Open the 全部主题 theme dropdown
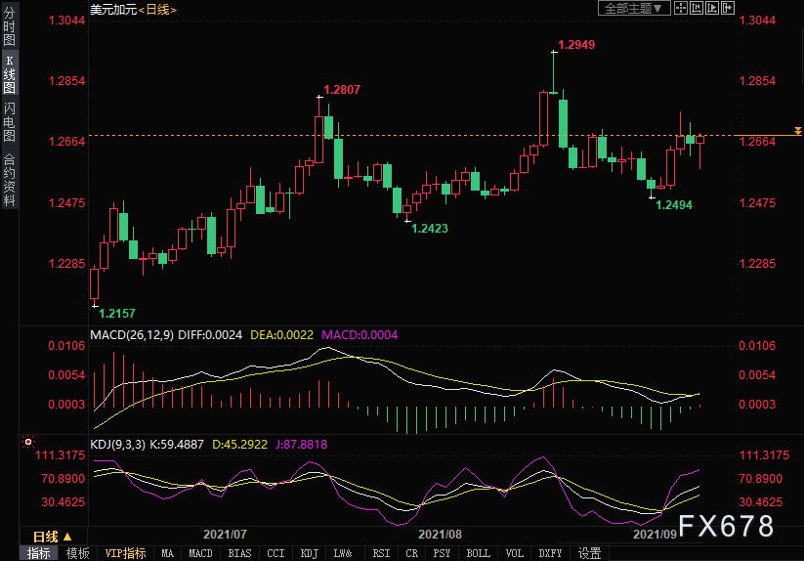 [x=633, y=9]
